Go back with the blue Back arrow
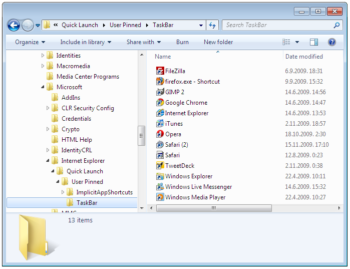Viewport: 350px width, 269px height. (14, 25)
